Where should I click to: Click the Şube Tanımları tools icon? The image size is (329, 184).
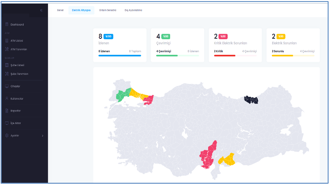(x=7, y=74)
